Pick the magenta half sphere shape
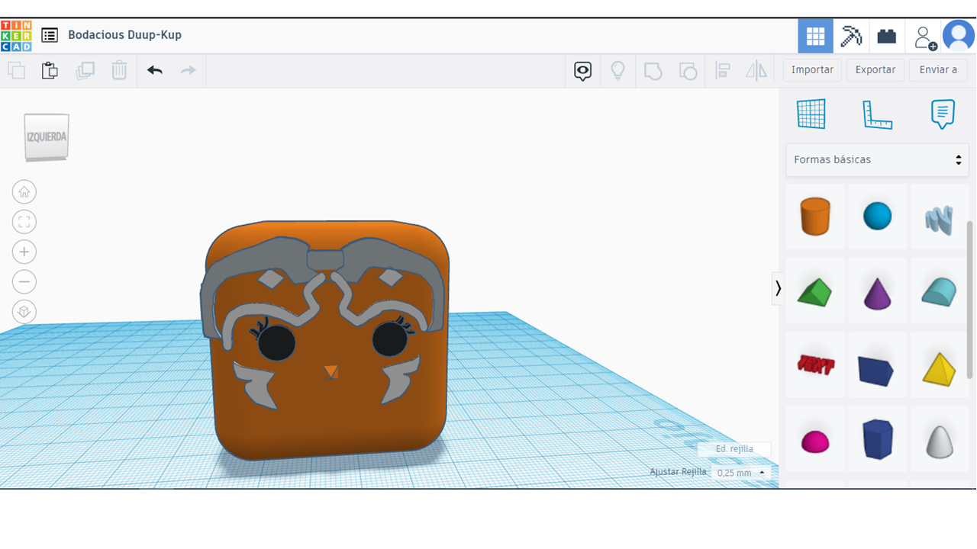Image resolution: width=977 pixels, height=549 pixels. pos(815,440)
